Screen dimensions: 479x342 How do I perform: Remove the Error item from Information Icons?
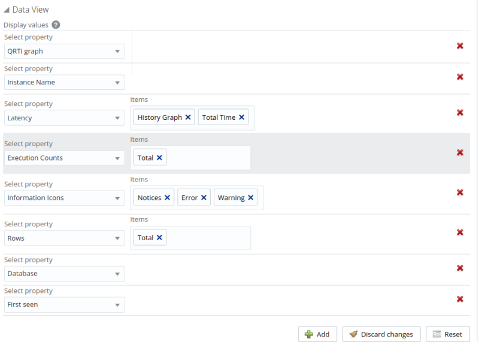tap(204, 198)
